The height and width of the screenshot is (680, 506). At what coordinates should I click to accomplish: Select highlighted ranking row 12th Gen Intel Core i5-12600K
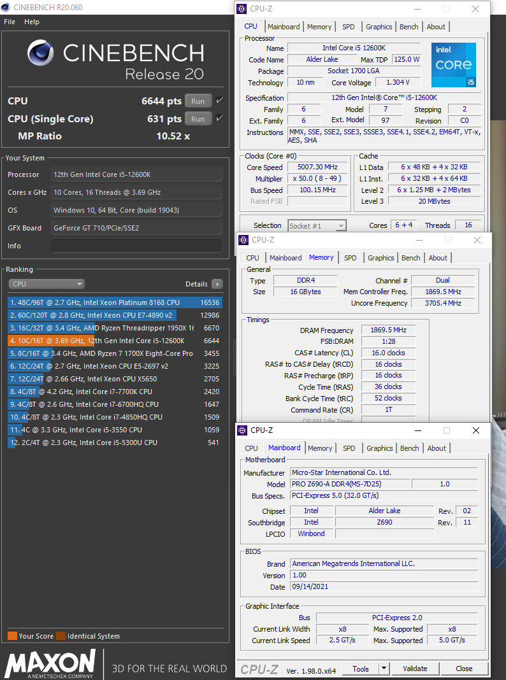click(x=115, y=341)
